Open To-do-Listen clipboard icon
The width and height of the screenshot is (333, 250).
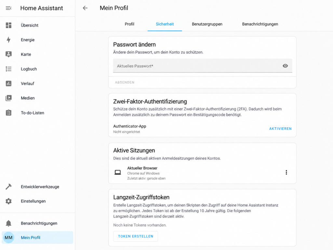[8, 113]
